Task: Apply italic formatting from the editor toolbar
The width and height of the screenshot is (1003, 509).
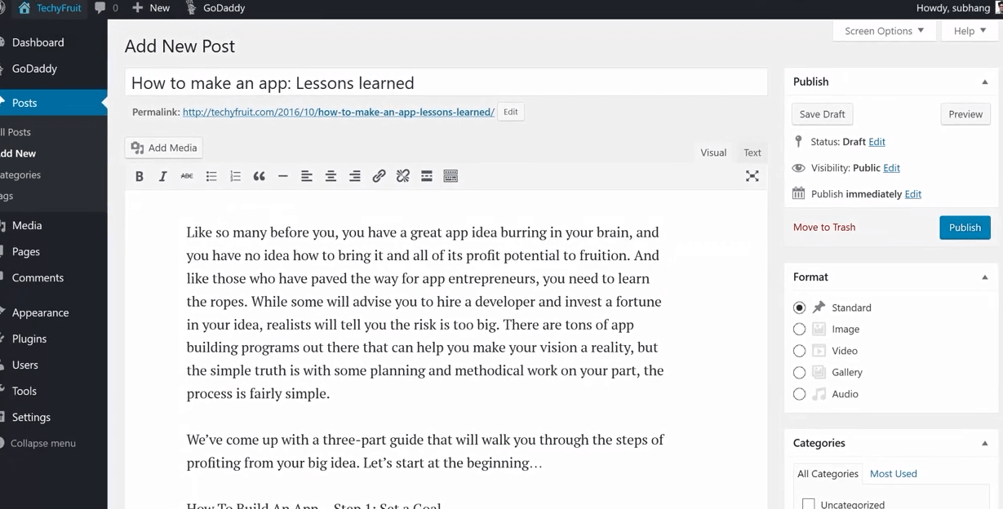Action: [x=163, y=176]
